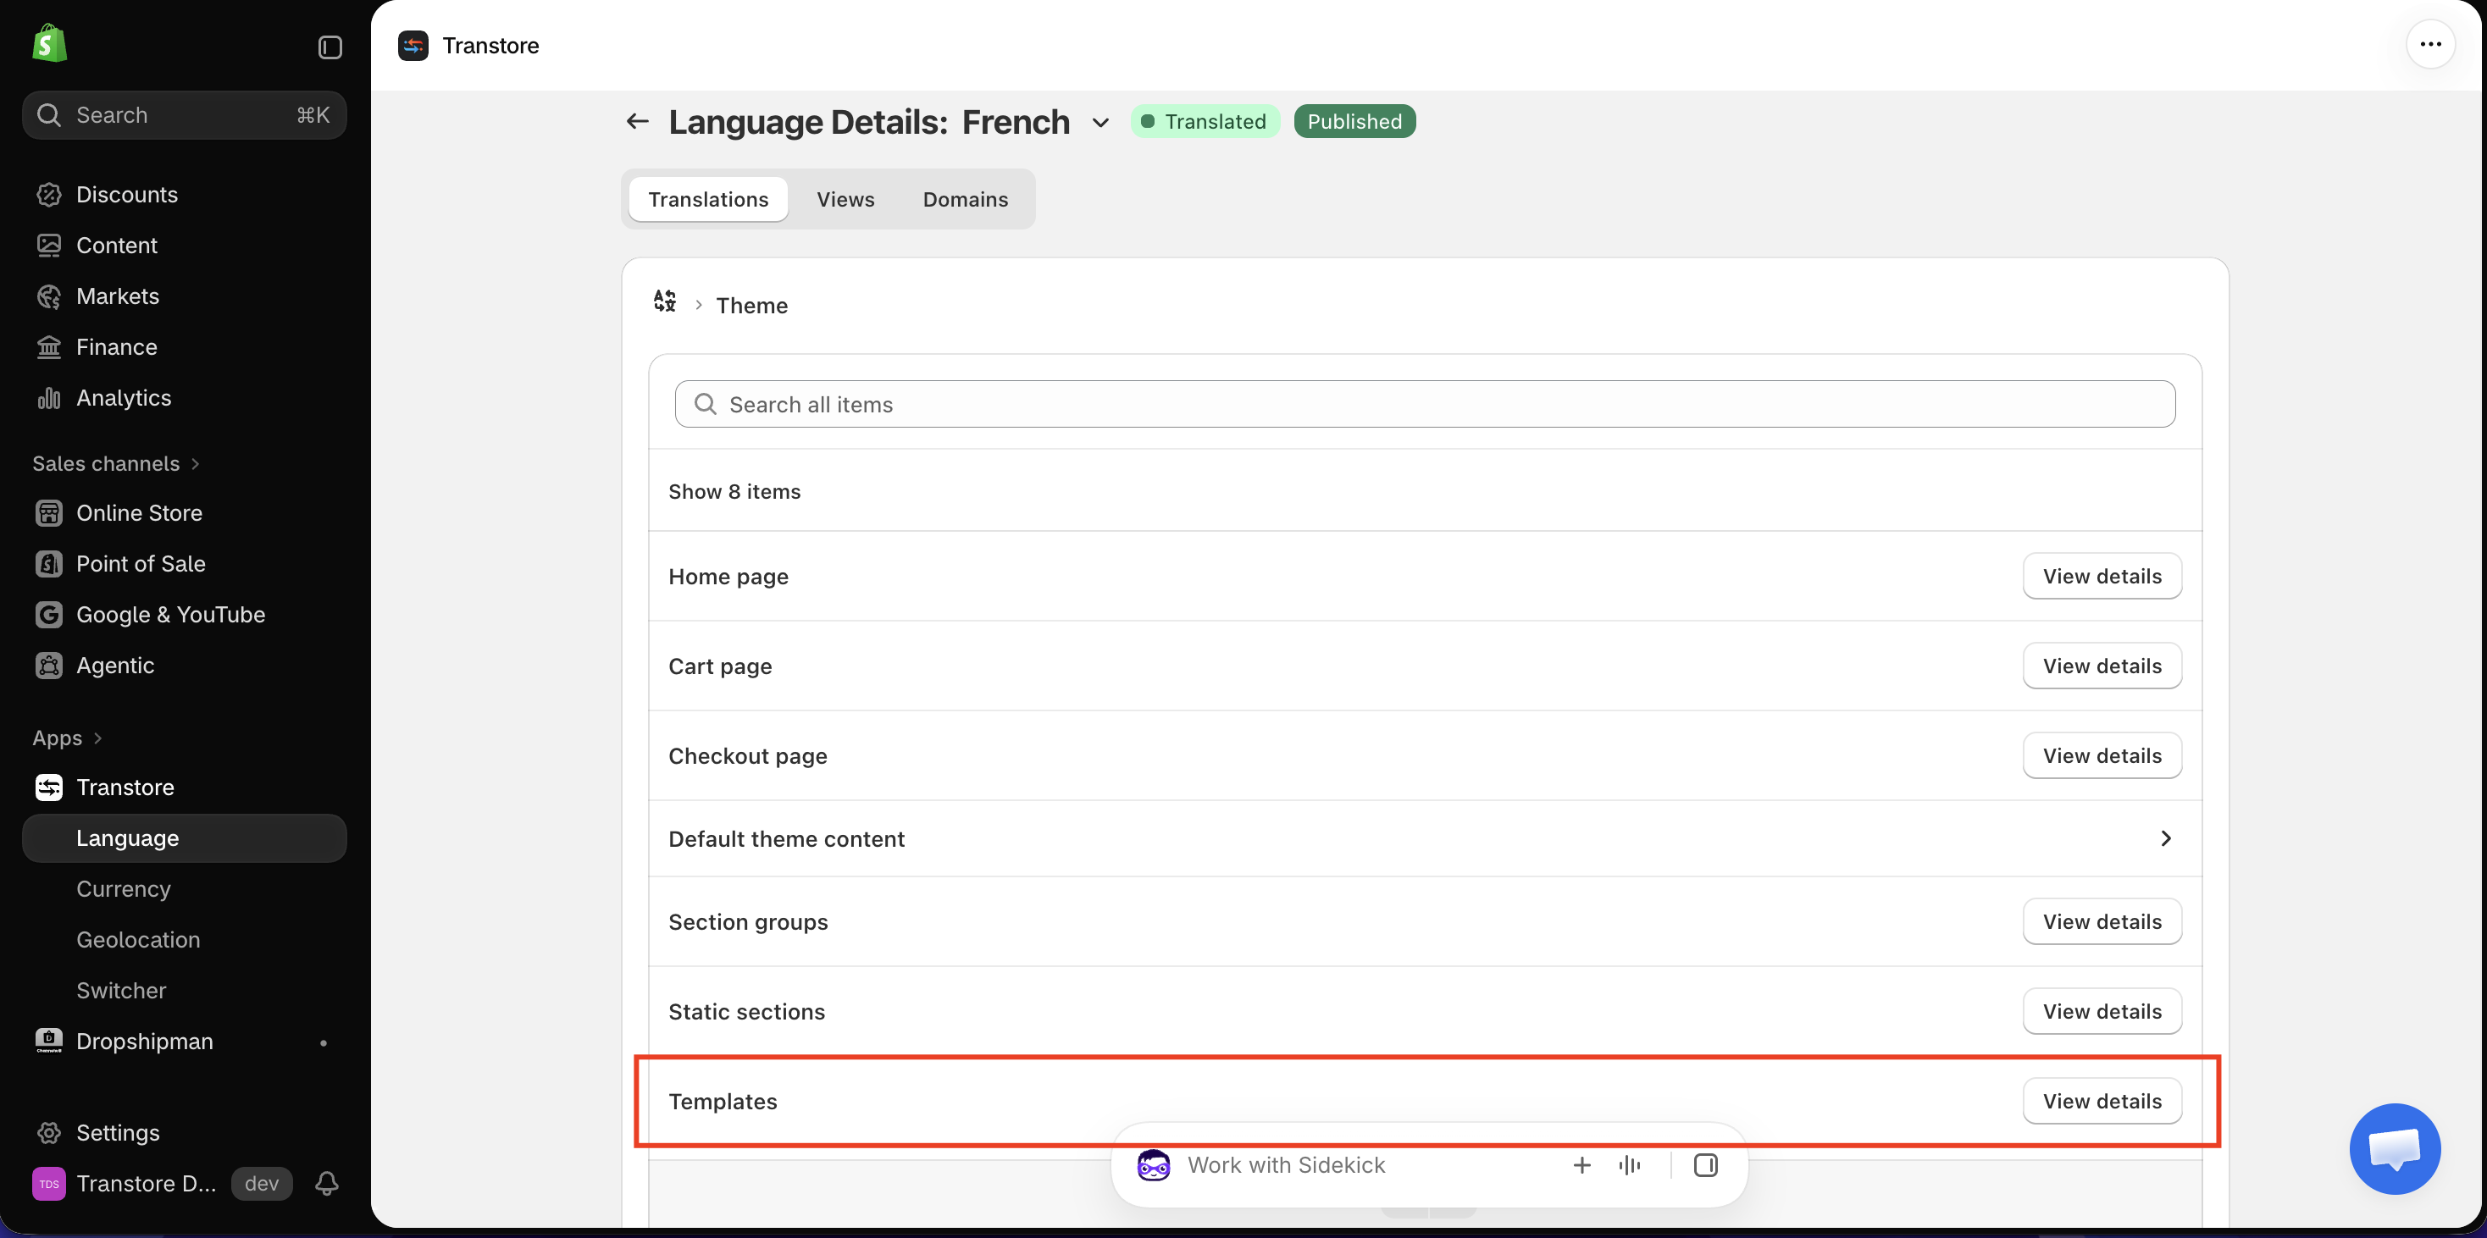This screenshot has width=2487, height=1238.
Task: Go to Markets in sidebar
Action: [117, 296]
